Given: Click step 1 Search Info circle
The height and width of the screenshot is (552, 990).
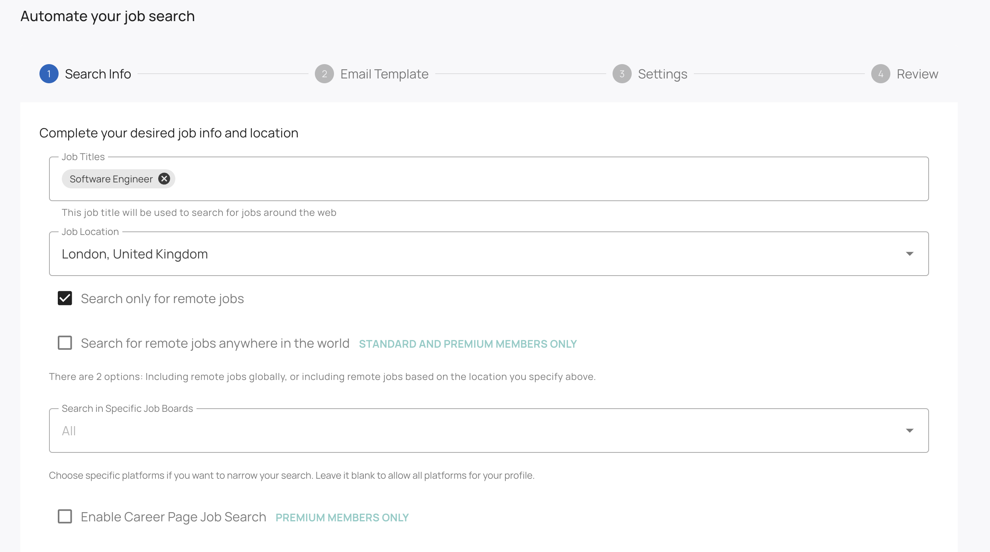Looking at the screenshot, I should (x=49, y=74).
